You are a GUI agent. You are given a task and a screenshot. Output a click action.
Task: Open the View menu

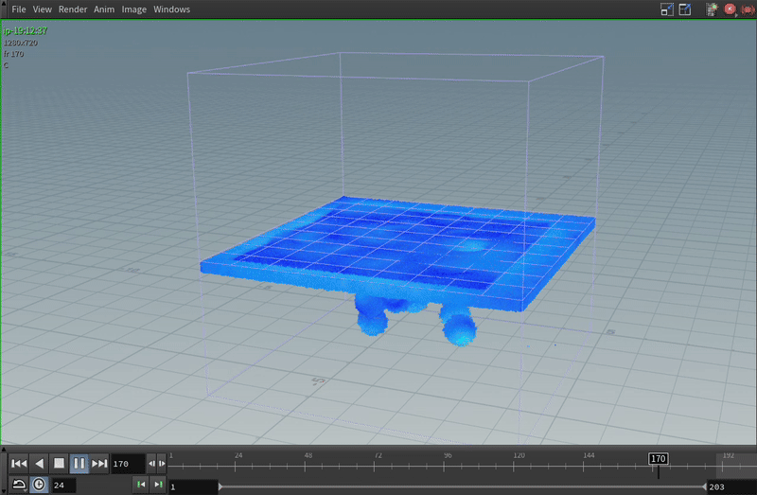coord(42,9)
